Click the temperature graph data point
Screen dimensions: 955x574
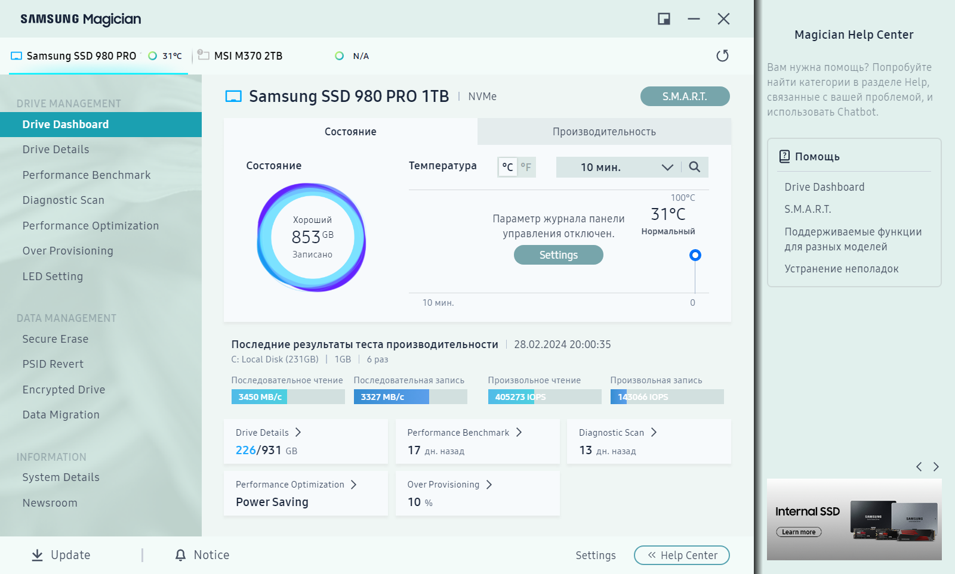695,255
